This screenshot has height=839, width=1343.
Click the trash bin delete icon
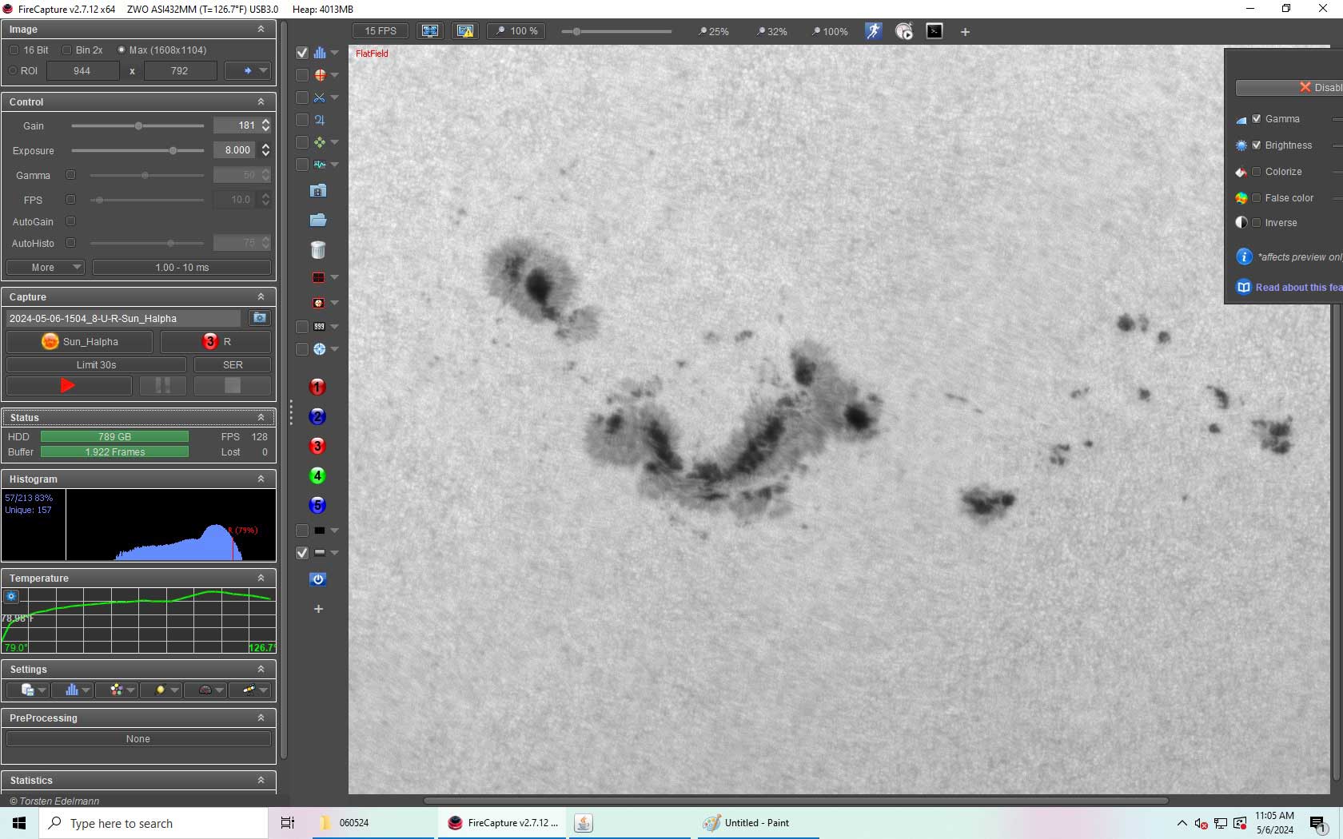318,249
